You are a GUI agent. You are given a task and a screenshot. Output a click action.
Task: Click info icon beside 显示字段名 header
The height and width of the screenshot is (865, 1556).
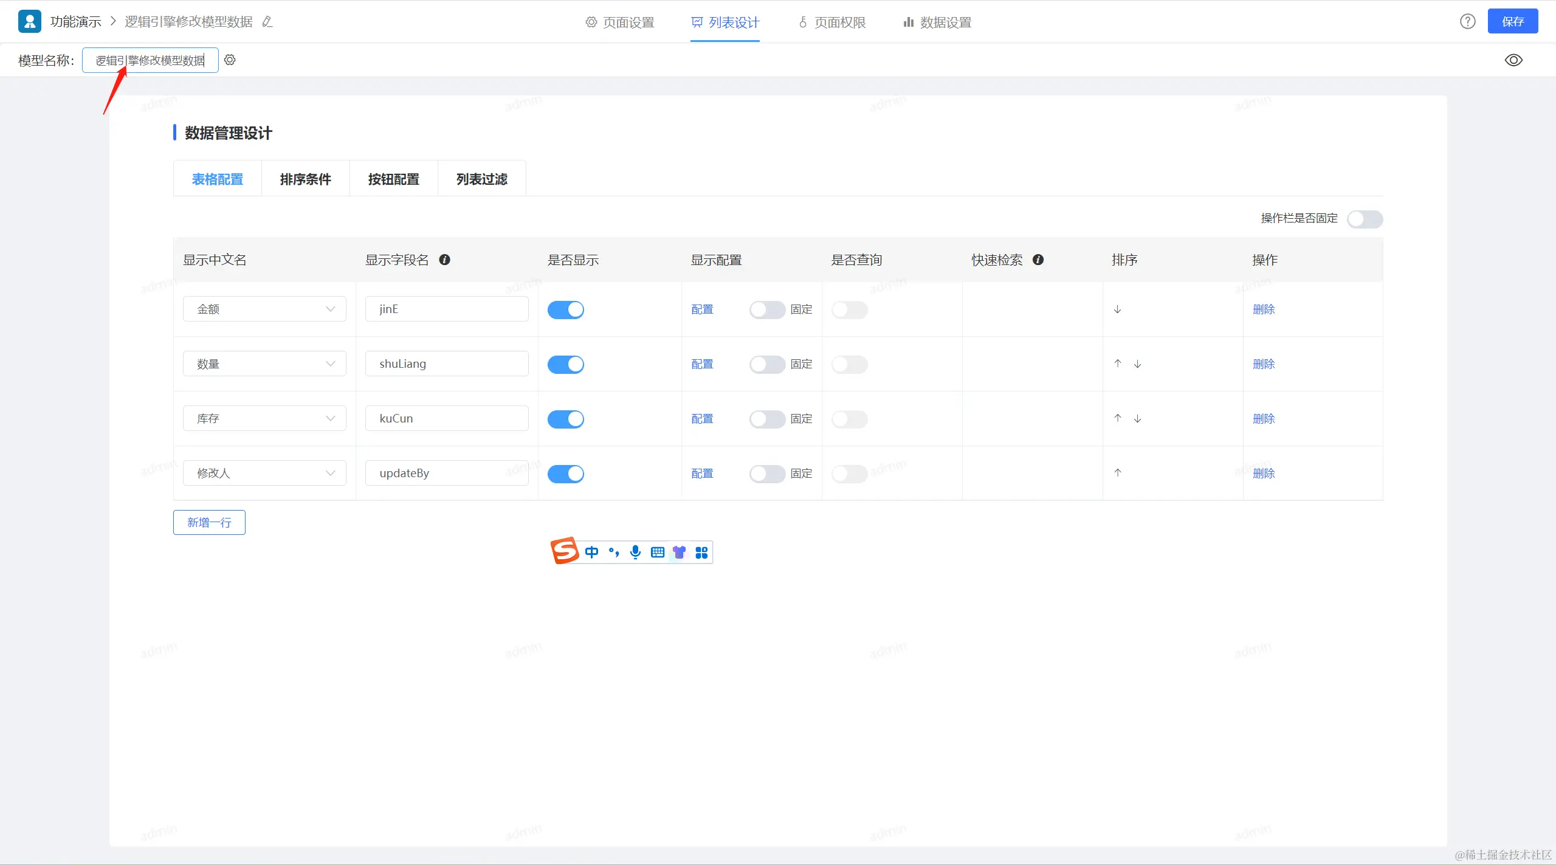point(444,260)
